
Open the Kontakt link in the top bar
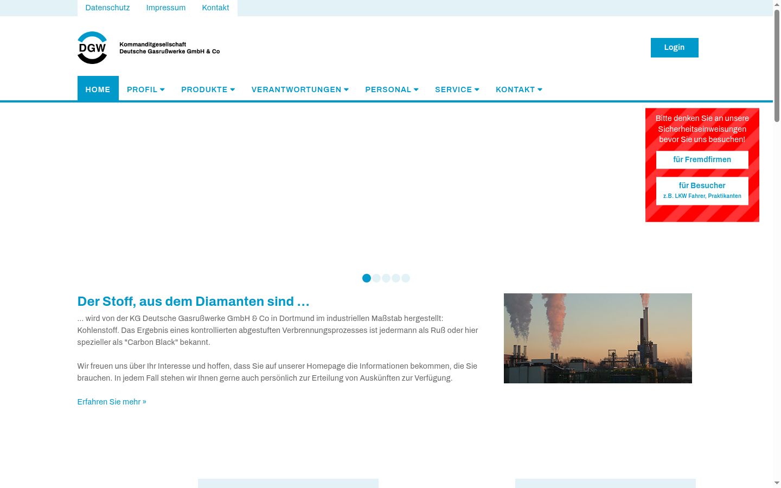215,8
